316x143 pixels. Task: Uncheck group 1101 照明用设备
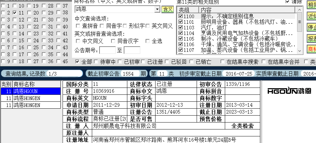181,22
